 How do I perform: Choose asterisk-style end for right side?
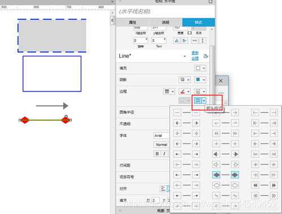(274, 144)
